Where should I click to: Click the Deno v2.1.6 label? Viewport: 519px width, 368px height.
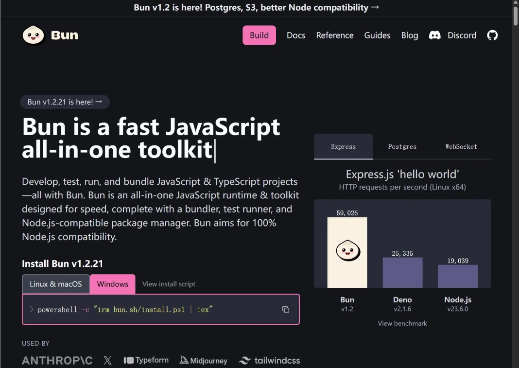click(402, 304)
